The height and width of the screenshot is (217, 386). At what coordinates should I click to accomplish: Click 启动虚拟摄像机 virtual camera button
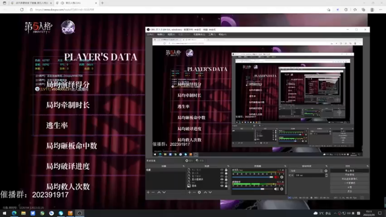[x=349, y=179]
